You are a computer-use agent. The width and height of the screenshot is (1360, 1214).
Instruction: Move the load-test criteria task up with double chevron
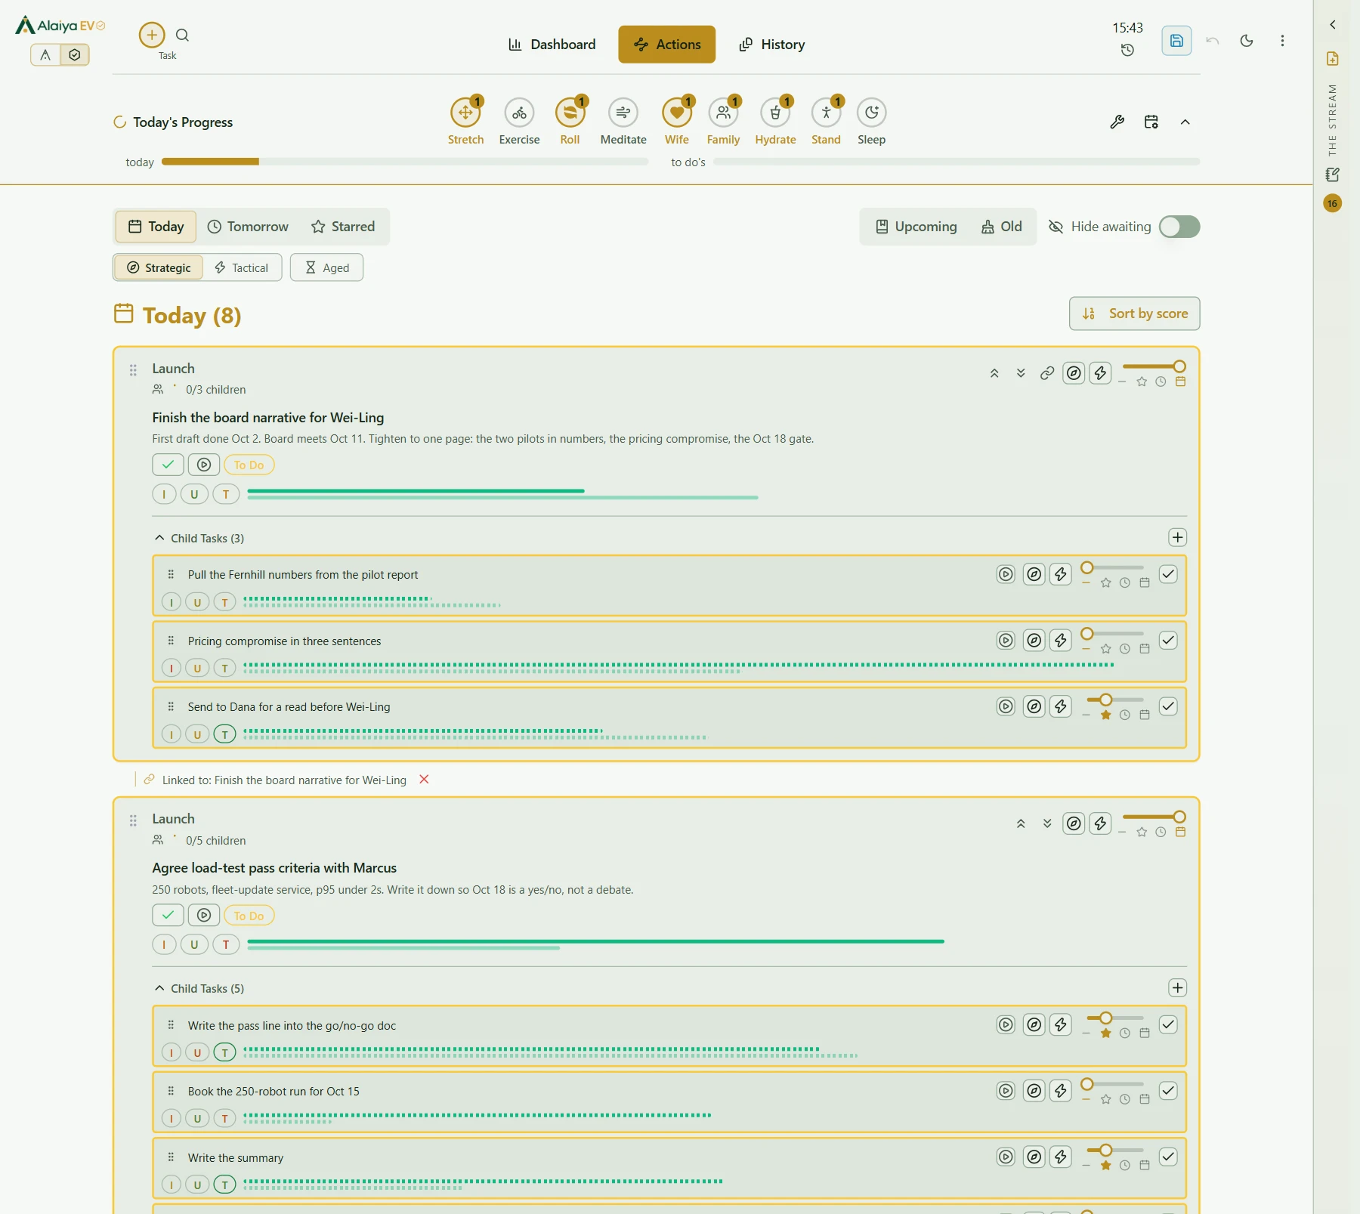pos(1021,823)
